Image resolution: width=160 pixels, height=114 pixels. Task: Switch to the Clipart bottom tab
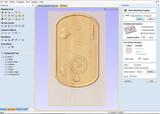tap(19, 109)
